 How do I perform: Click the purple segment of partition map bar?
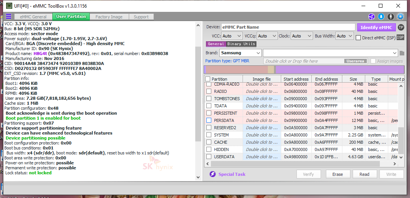[340, 70]
